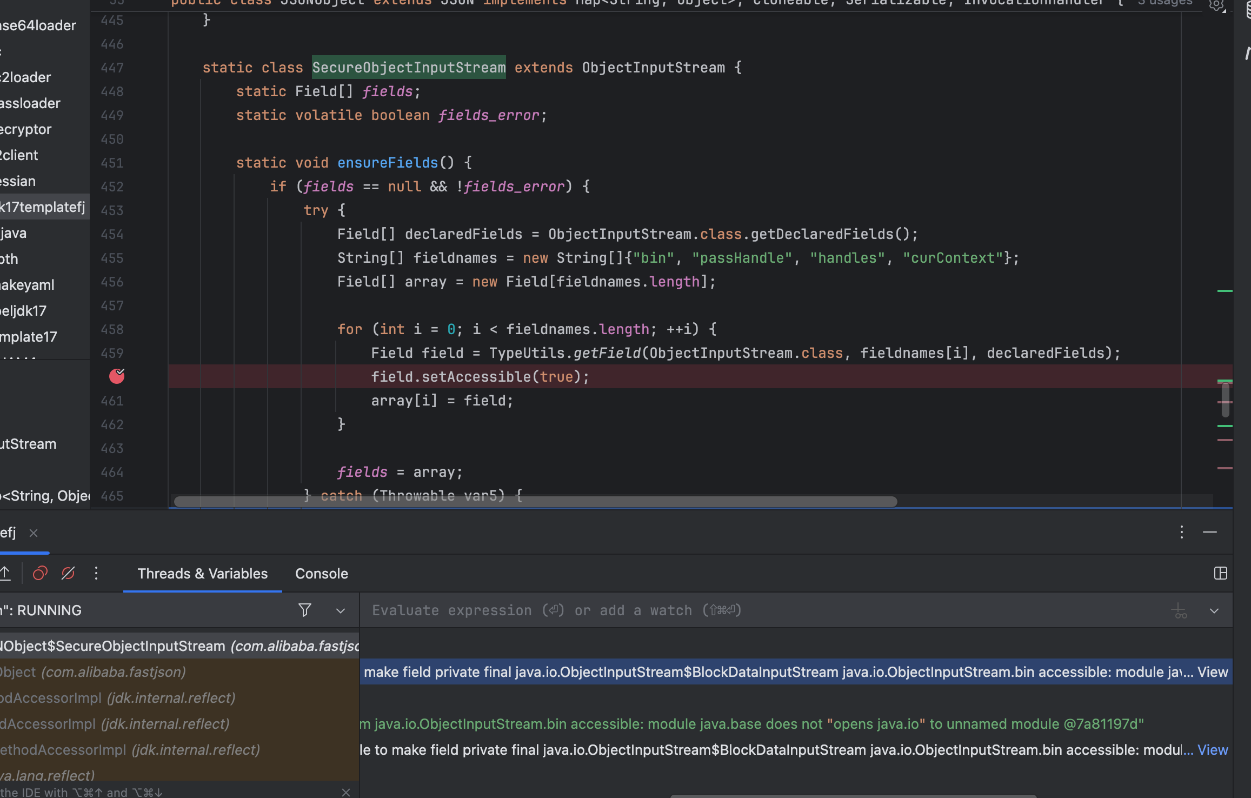Expand the evaluate expression history chevron
The image size is (1251, 798).
1214,611
